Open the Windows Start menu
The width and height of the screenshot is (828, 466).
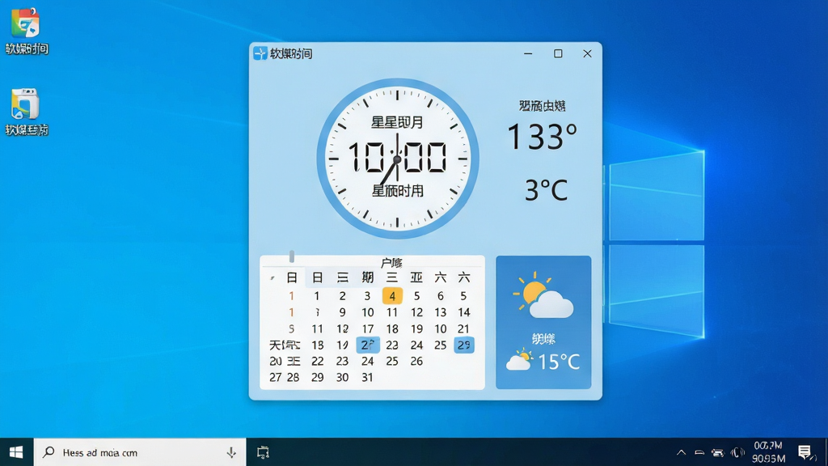(16, 452)
